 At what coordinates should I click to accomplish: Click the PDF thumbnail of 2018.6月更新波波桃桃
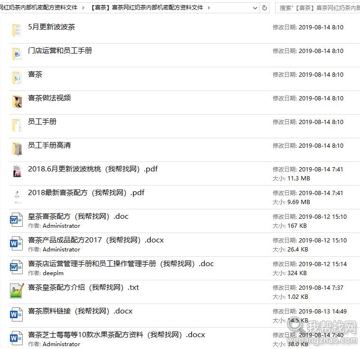click(17, 171)
